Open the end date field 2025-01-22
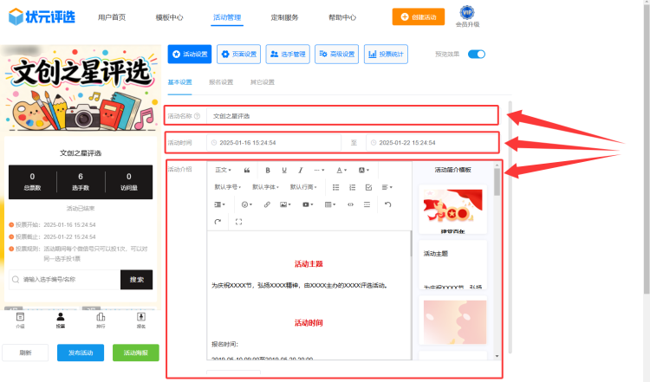The image size is (650, 382). coord(432,143)
